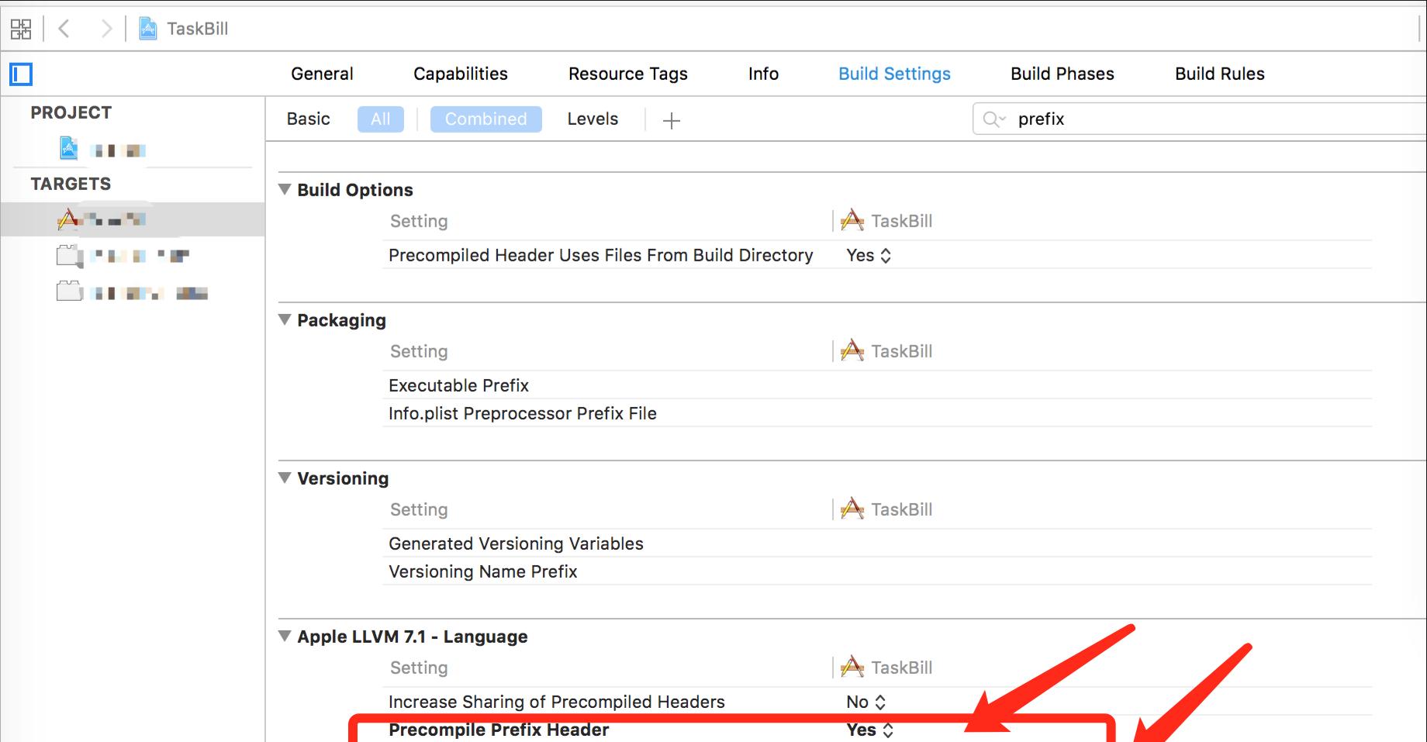The image size is (1427, 742).
Task: Toggle the project and targets list sidebar
Action: [x=21, y=74]
